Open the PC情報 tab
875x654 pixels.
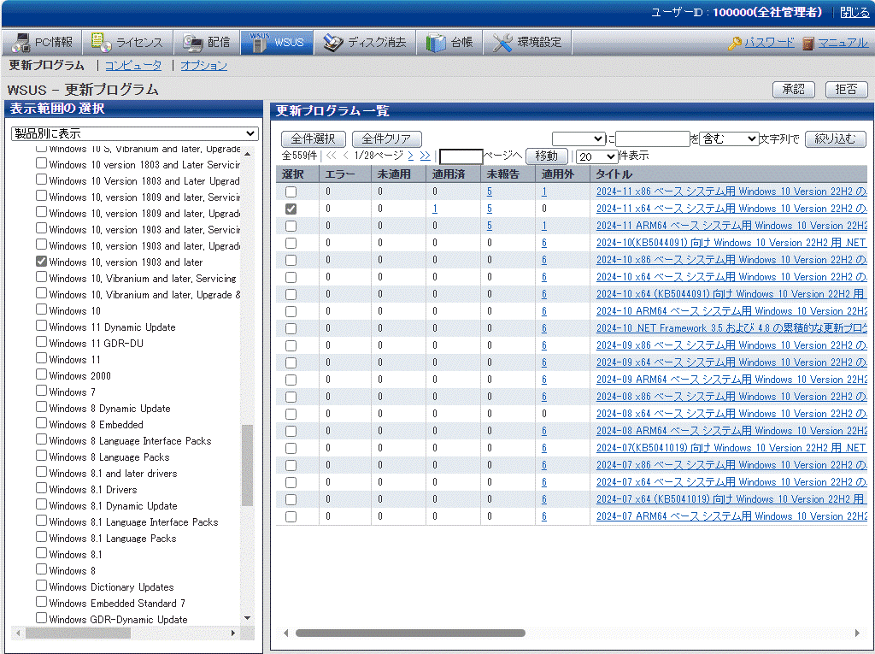pyautogui.click(x=43, y=43)
